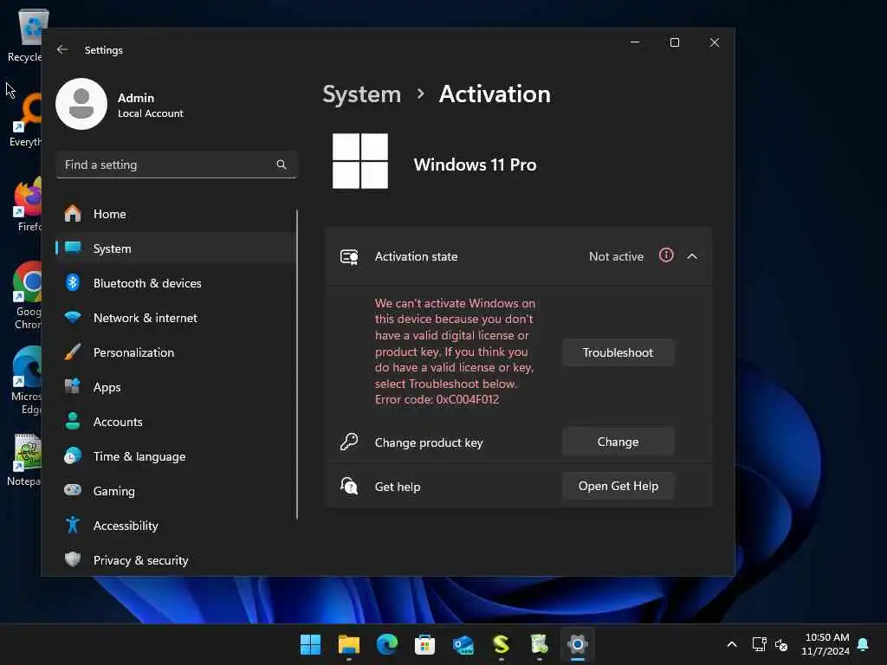Image resolution: width=887 pixels, height=665 pixels.
Task: Open Home in the Settings sidebar
Action: pyautogui.click(x=175, y=214)
